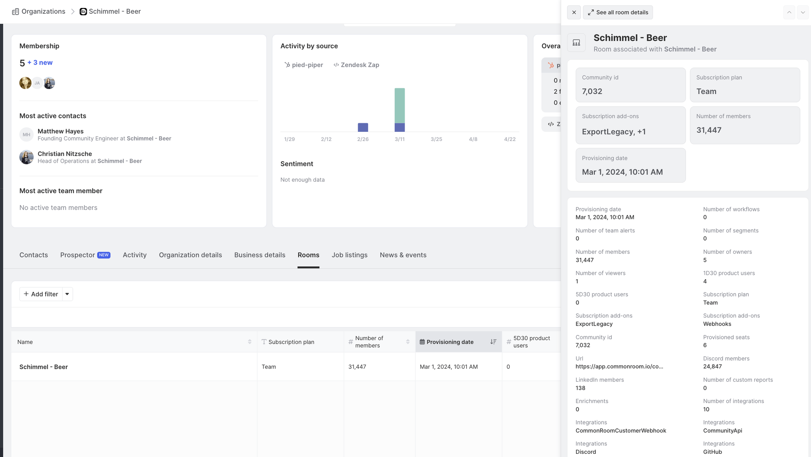The image size is (811, 457).
Task: Open the Add filter dropdown arrow
Action: click(x=67, y=294)
